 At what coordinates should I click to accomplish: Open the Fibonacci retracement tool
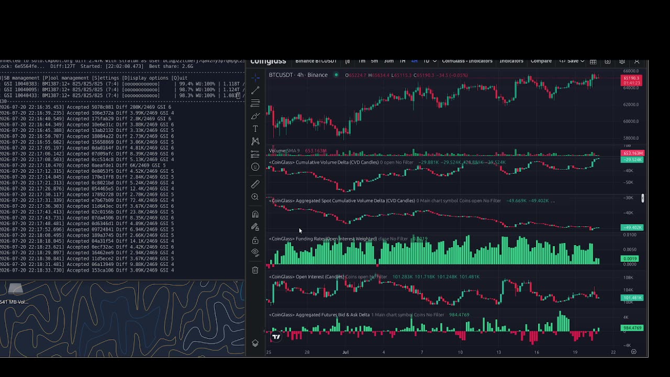pos(255,103)
